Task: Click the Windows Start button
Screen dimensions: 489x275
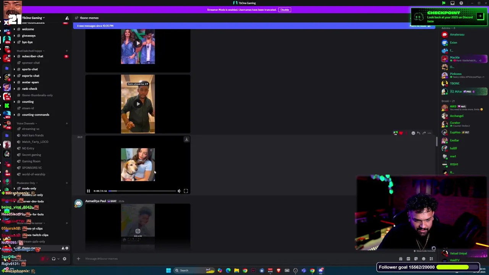Action: [x=168, y=270]
